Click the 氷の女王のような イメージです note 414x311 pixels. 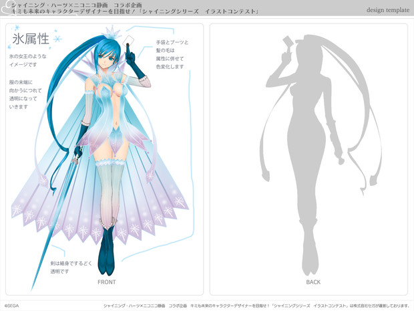point(27,60)
